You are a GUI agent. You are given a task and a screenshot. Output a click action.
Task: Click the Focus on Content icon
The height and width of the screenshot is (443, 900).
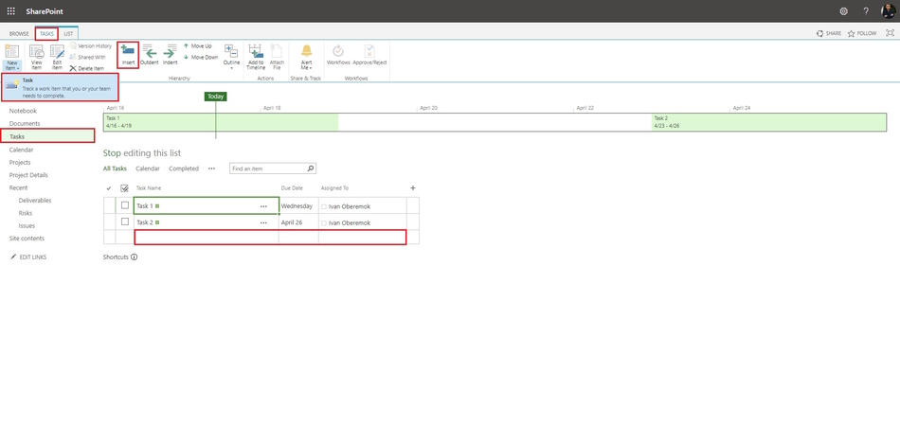tap(891, 33)
